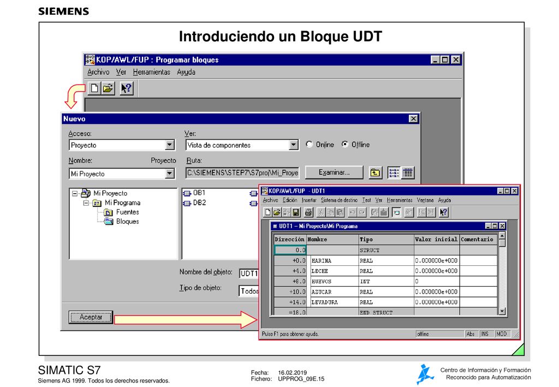Click Open icon in UDT1 window toolbar
559x387 pixels.
tap(277, 212)
